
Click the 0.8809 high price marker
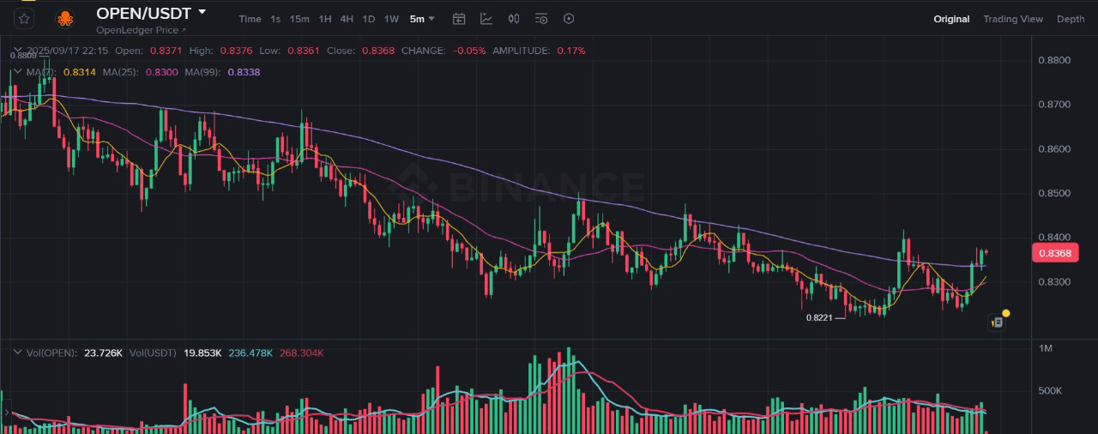[x=23, y=56]
